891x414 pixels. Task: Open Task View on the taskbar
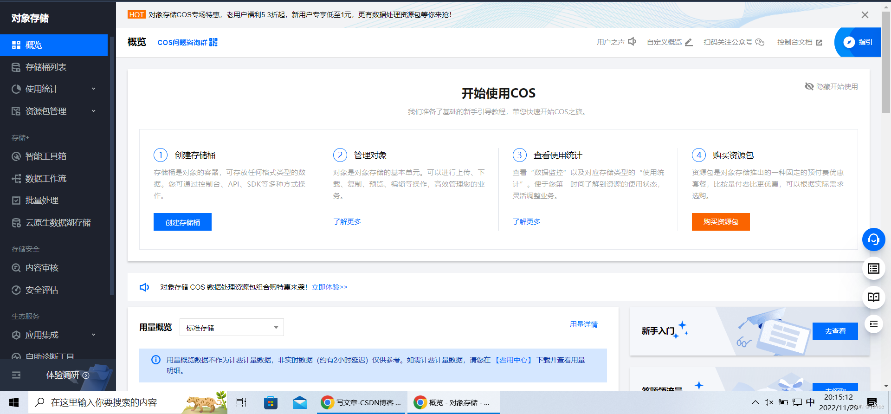click(241, 402)
